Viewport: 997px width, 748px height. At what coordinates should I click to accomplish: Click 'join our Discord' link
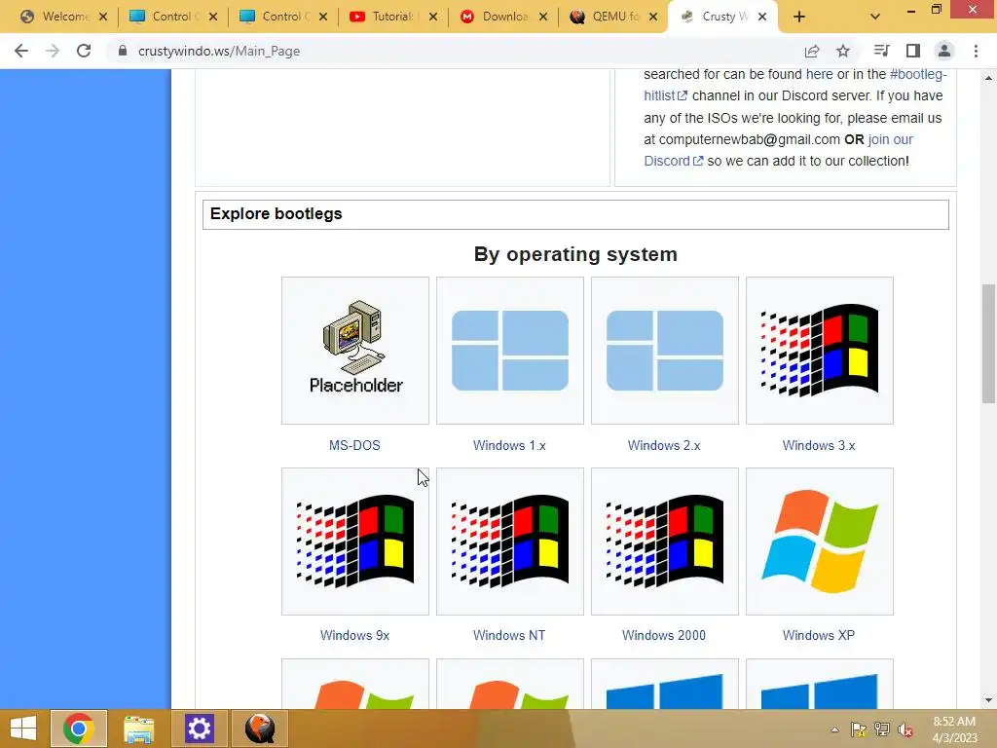pos(890,139)
